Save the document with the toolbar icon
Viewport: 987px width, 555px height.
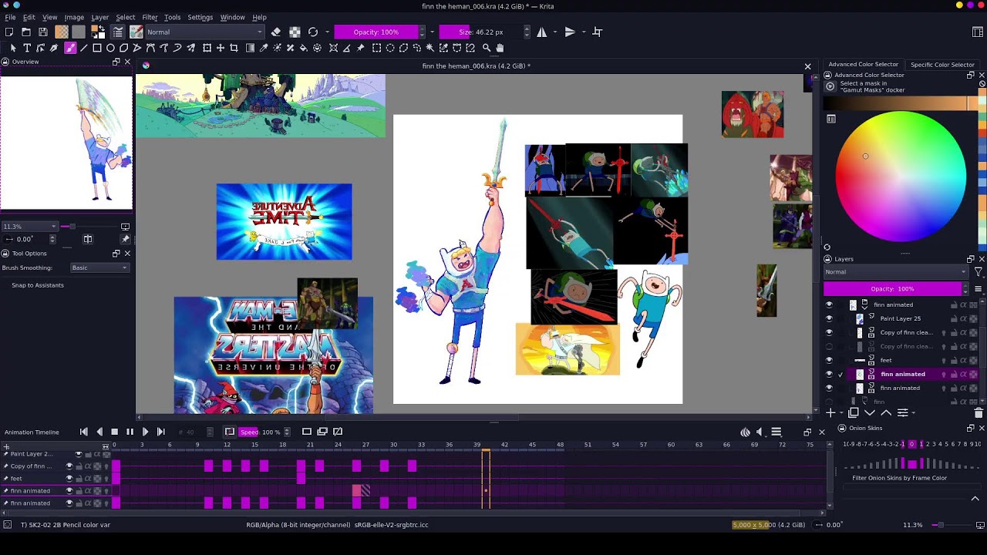coord(43,32)
